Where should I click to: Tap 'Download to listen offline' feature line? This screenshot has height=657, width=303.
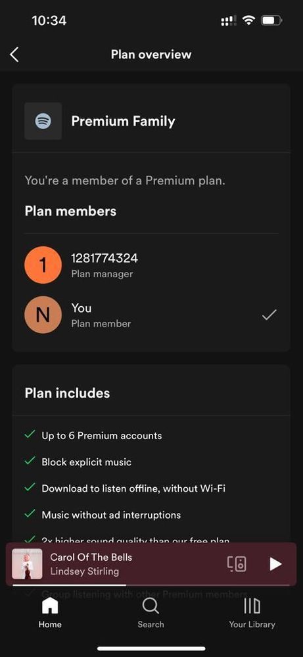coord(133,488)
